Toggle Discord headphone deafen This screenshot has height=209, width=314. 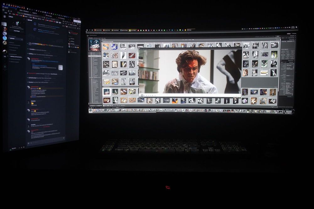tap(22, 148)
